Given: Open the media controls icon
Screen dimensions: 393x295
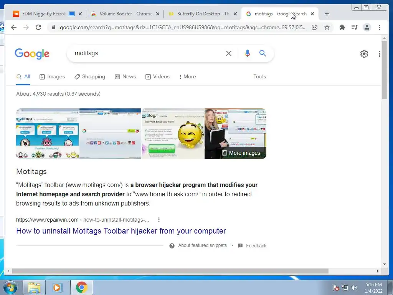Looking at the screenshot, I should [x=354, y=27].
